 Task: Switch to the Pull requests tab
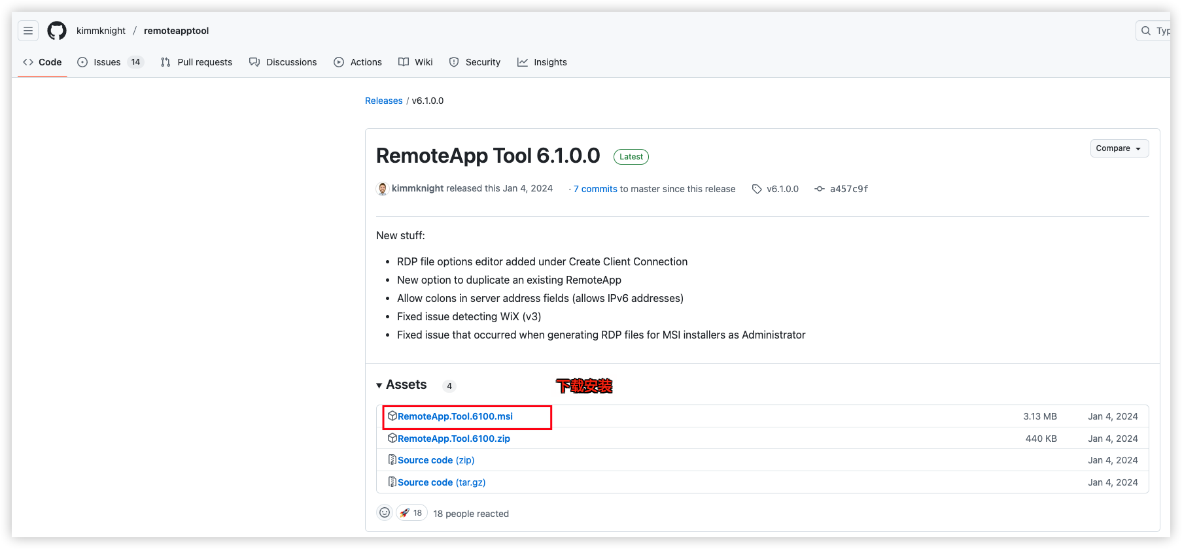point(196,62)
